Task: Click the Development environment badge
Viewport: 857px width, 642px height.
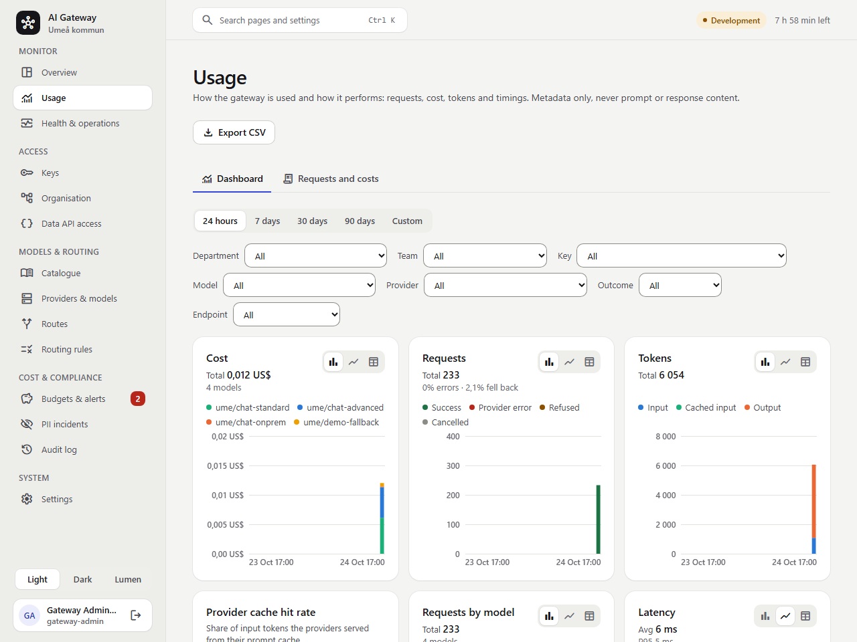Action: tap(731, 20)
